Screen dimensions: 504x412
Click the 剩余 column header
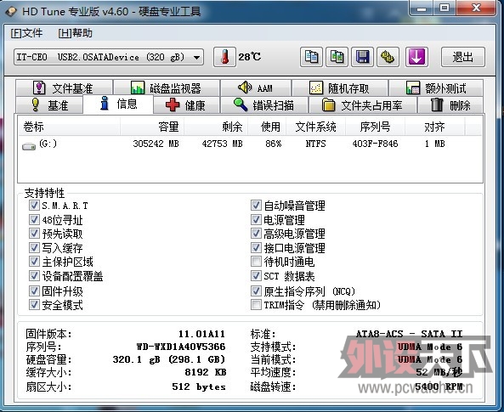click(216, 127)
